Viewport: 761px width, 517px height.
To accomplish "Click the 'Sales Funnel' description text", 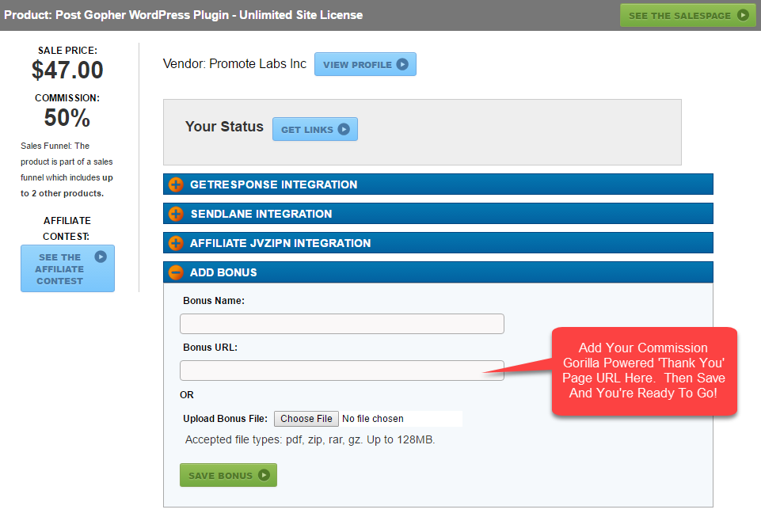I will tap(67, 169).
